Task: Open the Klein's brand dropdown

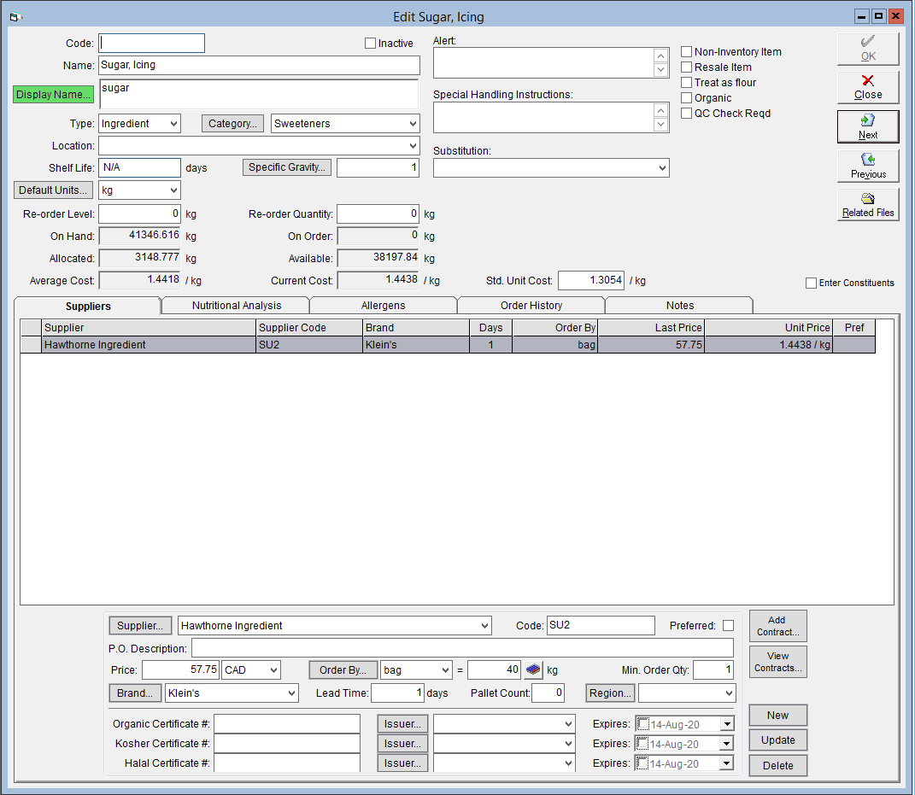Action: click(291, 693)
